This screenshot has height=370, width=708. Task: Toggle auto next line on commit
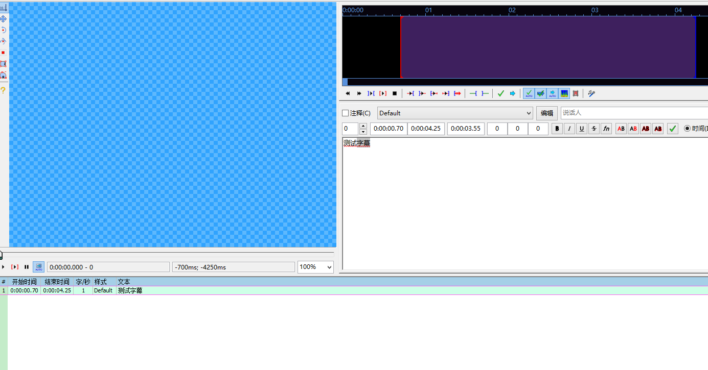point(540,93)
